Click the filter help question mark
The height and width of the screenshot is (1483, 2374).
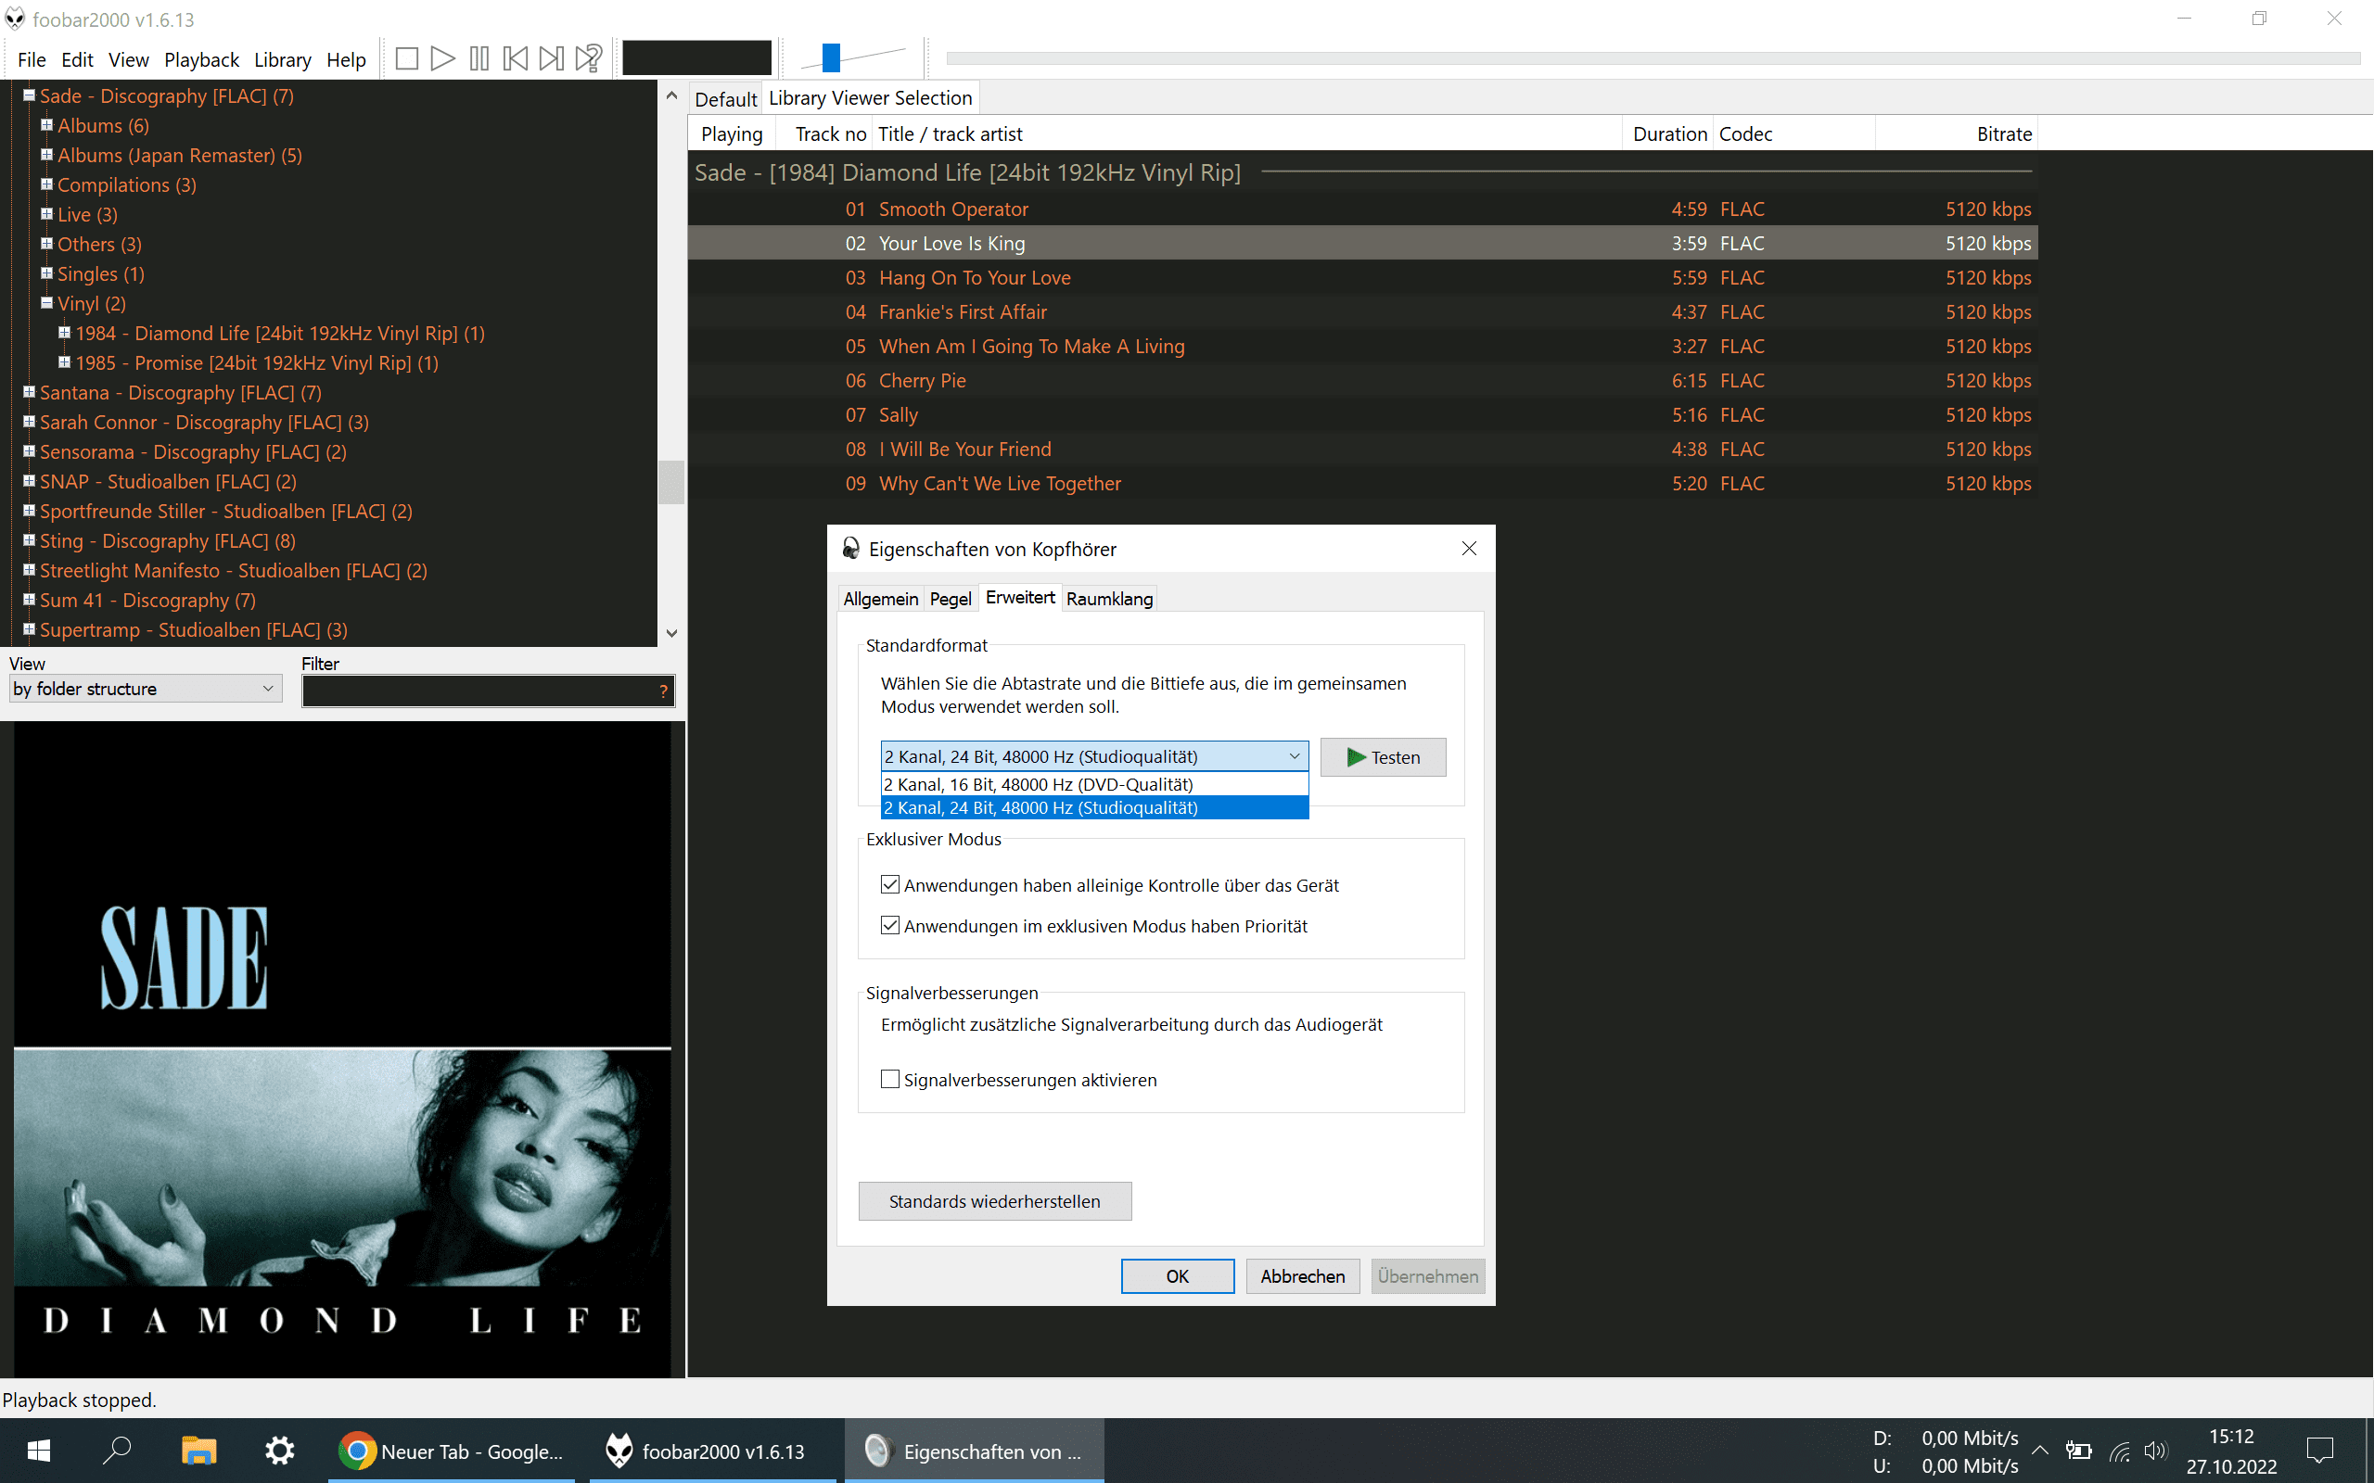point(664,691)
